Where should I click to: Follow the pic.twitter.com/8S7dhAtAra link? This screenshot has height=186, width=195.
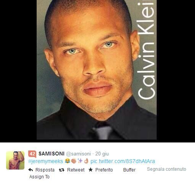coord(122,161)
